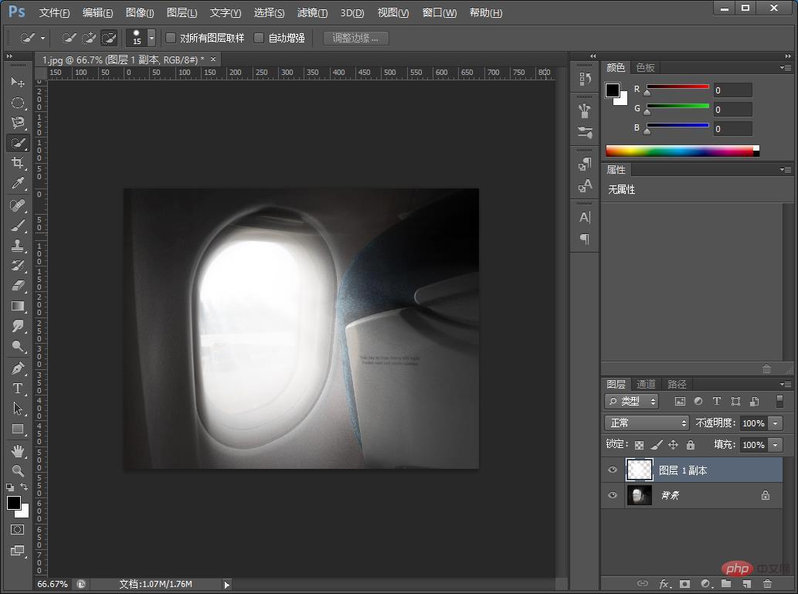This screenshot has width=798, height=594.
Task: Select the Crop tool
Action: click(18, 163)
